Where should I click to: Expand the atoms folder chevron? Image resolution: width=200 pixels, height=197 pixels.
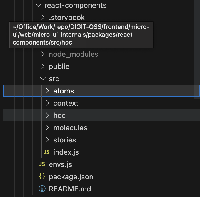(47, 91)
